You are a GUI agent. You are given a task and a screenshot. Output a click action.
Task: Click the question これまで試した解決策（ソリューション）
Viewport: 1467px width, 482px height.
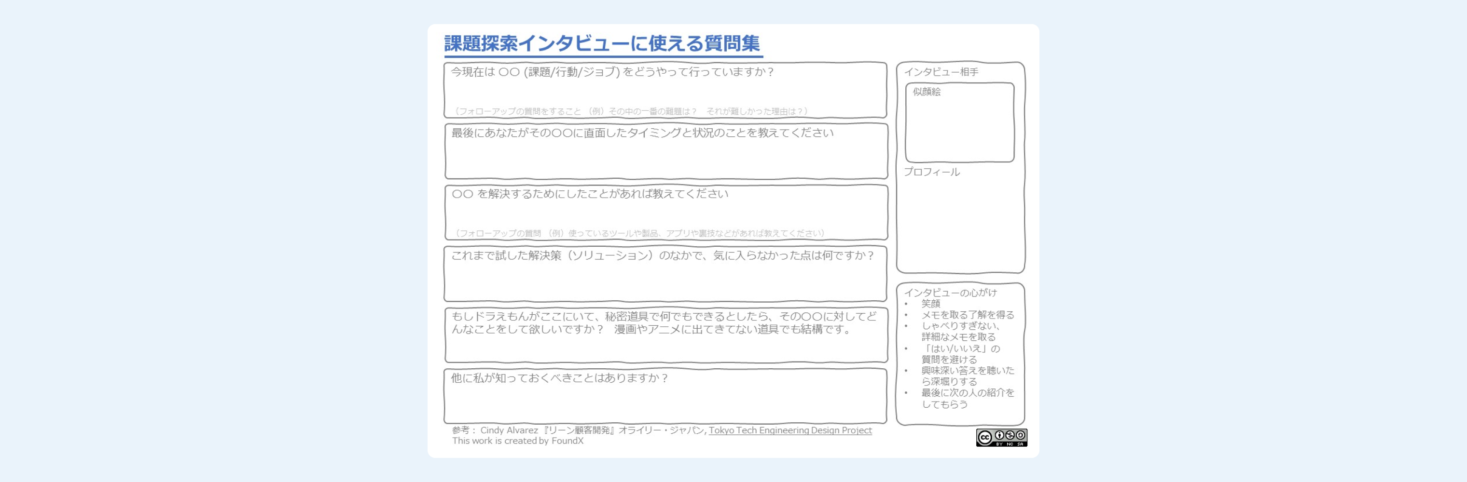[x=663, y=255]
